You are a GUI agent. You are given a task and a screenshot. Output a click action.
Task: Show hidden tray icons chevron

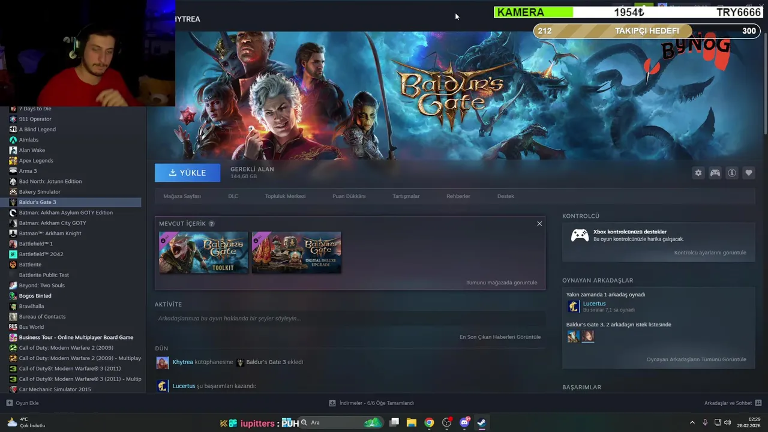692,422
